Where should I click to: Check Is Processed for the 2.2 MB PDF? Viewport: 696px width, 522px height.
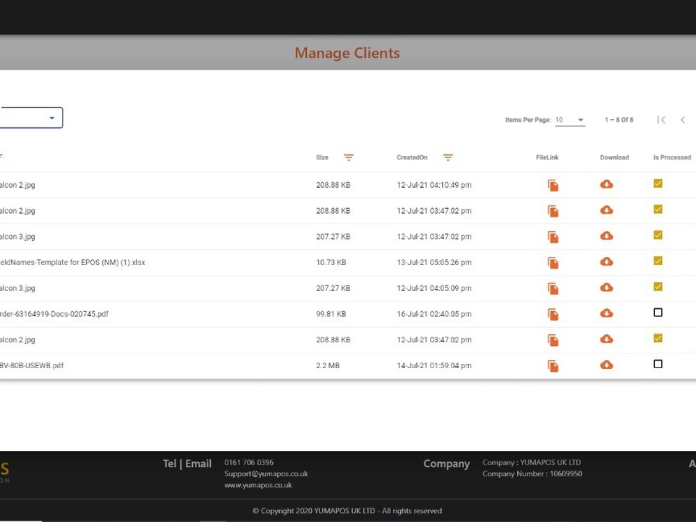click(658, 364)
